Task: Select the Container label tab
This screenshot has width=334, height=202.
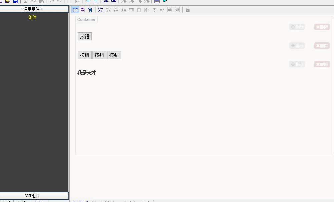Action: pyautogui.click(x=86, y=20)
